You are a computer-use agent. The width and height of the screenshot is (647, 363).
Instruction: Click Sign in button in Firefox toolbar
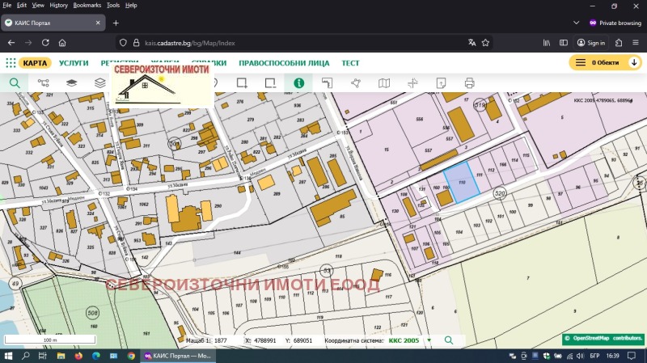[x=591, y=43]
